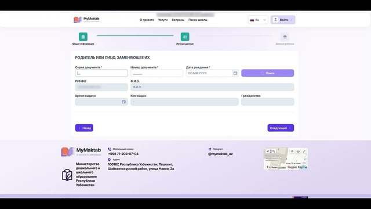
Task: Expand the Ru language dropdown
Action: pos(258,20)
